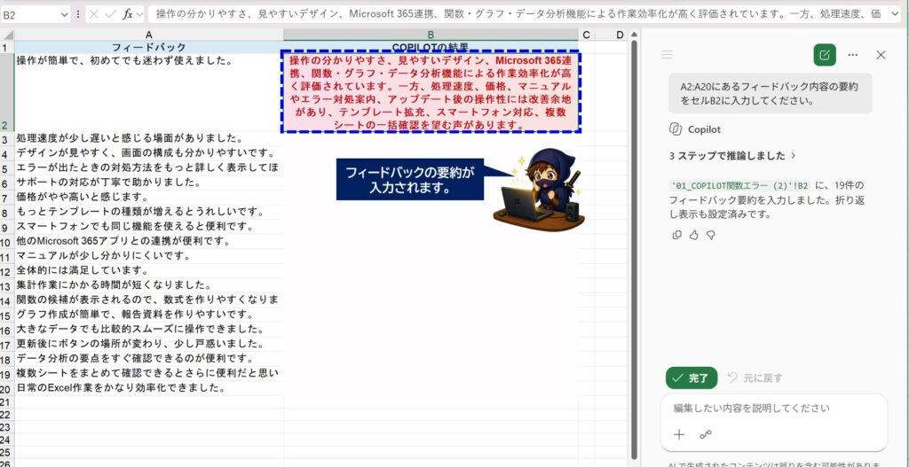
Task: Give thumbs down to Copilot response
Action: coord(710,235)
